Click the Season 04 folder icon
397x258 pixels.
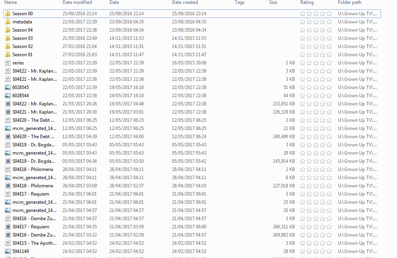pyautogui.click(x=8, y=30)
